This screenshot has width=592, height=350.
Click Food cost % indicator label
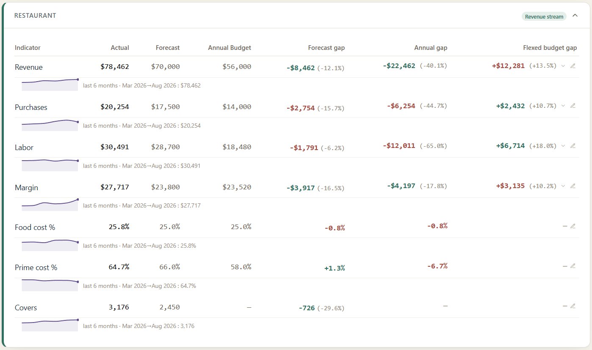[35, 227]
